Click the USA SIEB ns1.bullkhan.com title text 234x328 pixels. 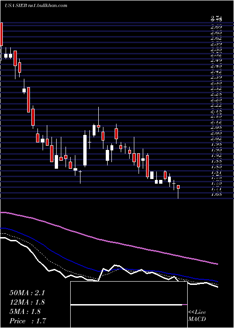pyautogui.click(x=36, y=6)
